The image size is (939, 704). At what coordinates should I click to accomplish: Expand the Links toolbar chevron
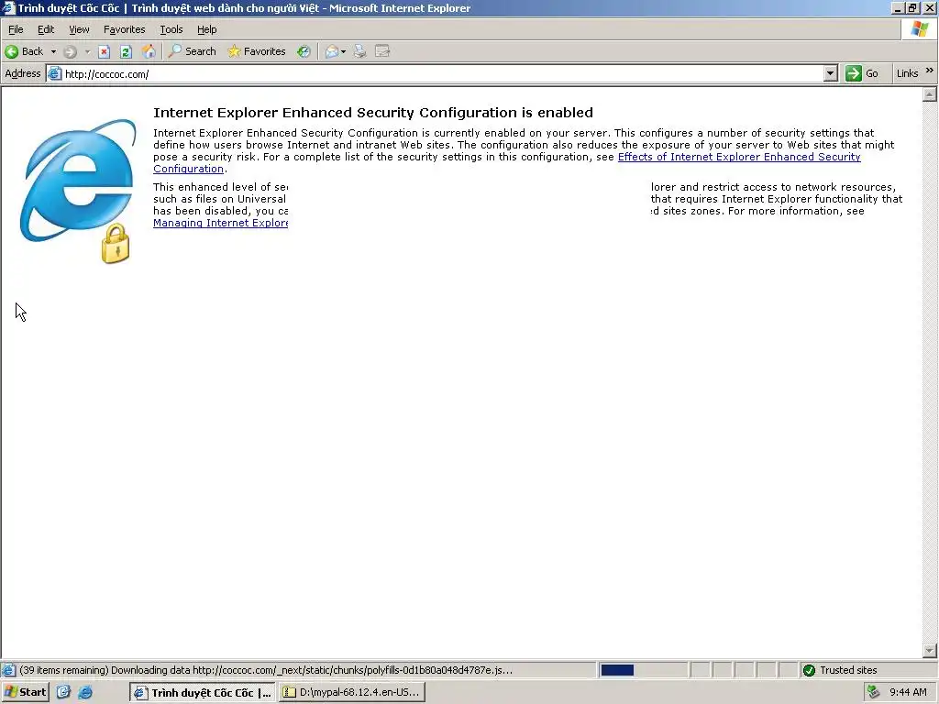[930, 71]
